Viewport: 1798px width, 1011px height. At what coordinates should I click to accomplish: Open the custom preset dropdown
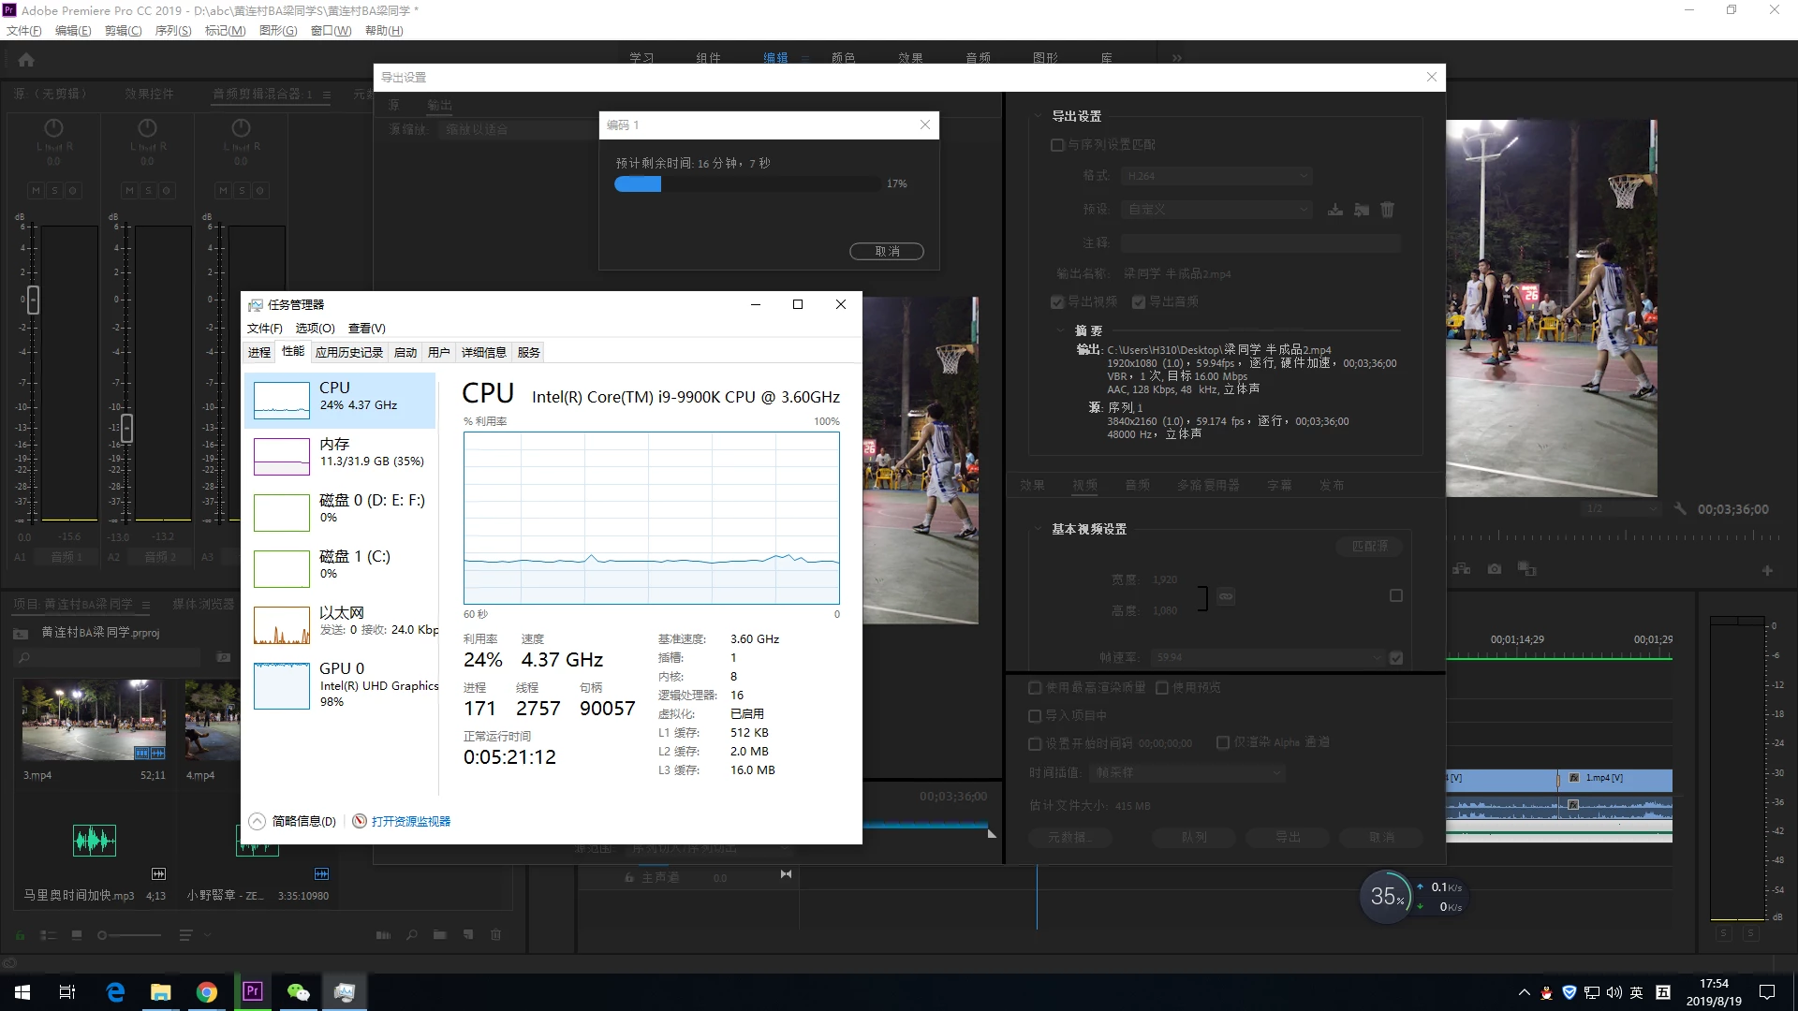click(1216, 210)
